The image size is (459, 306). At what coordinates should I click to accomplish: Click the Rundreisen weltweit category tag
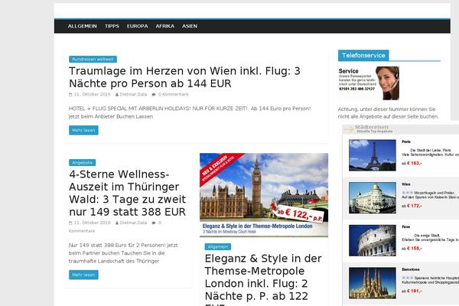click(93, 59)
